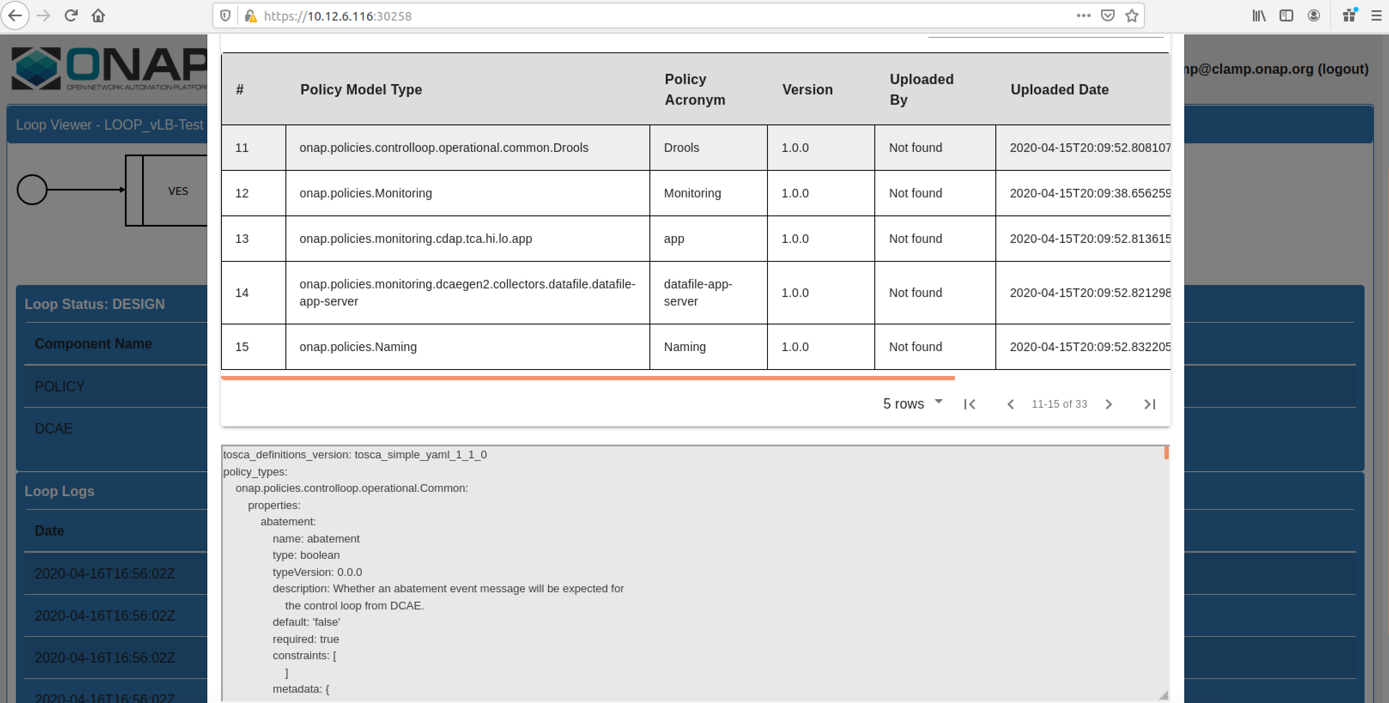1389x703 pixels.
Task: Open Firefox hamburger menu
Action: 1376,15
